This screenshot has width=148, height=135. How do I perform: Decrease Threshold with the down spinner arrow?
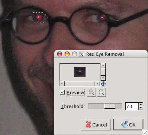141,108
